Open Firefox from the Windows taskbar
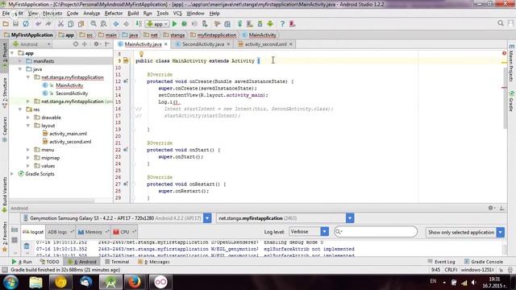 (135, 282)
